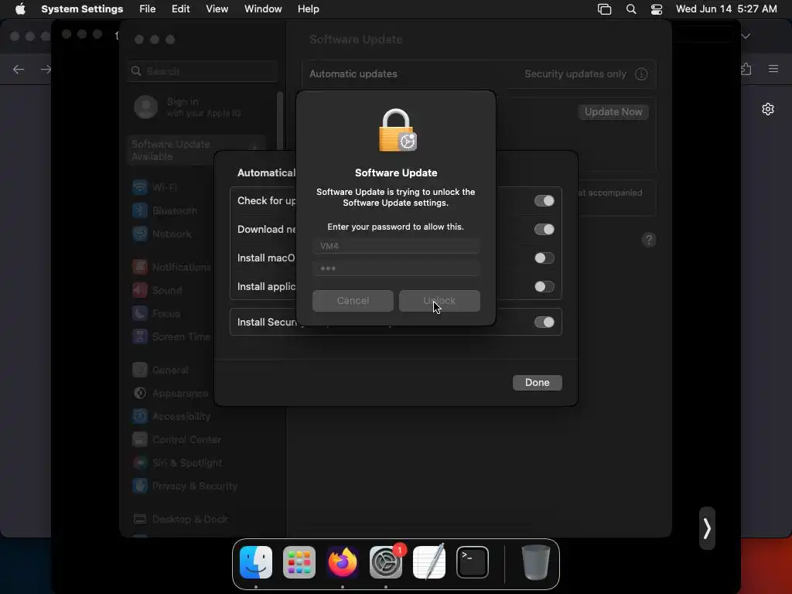Open the System Settings menu bar item
Image resolution: width=792 pixels, height=594 pixels.
click(82, 9)
